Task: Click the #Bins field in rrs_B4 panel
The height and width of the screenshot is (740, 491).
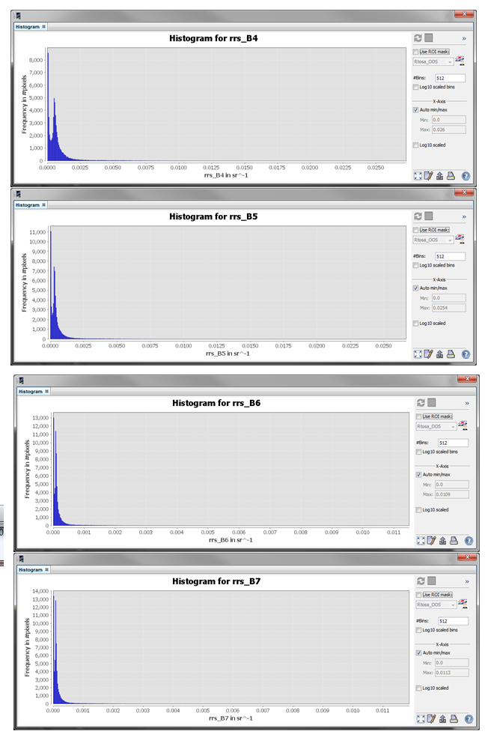Action: pos(450,78)
